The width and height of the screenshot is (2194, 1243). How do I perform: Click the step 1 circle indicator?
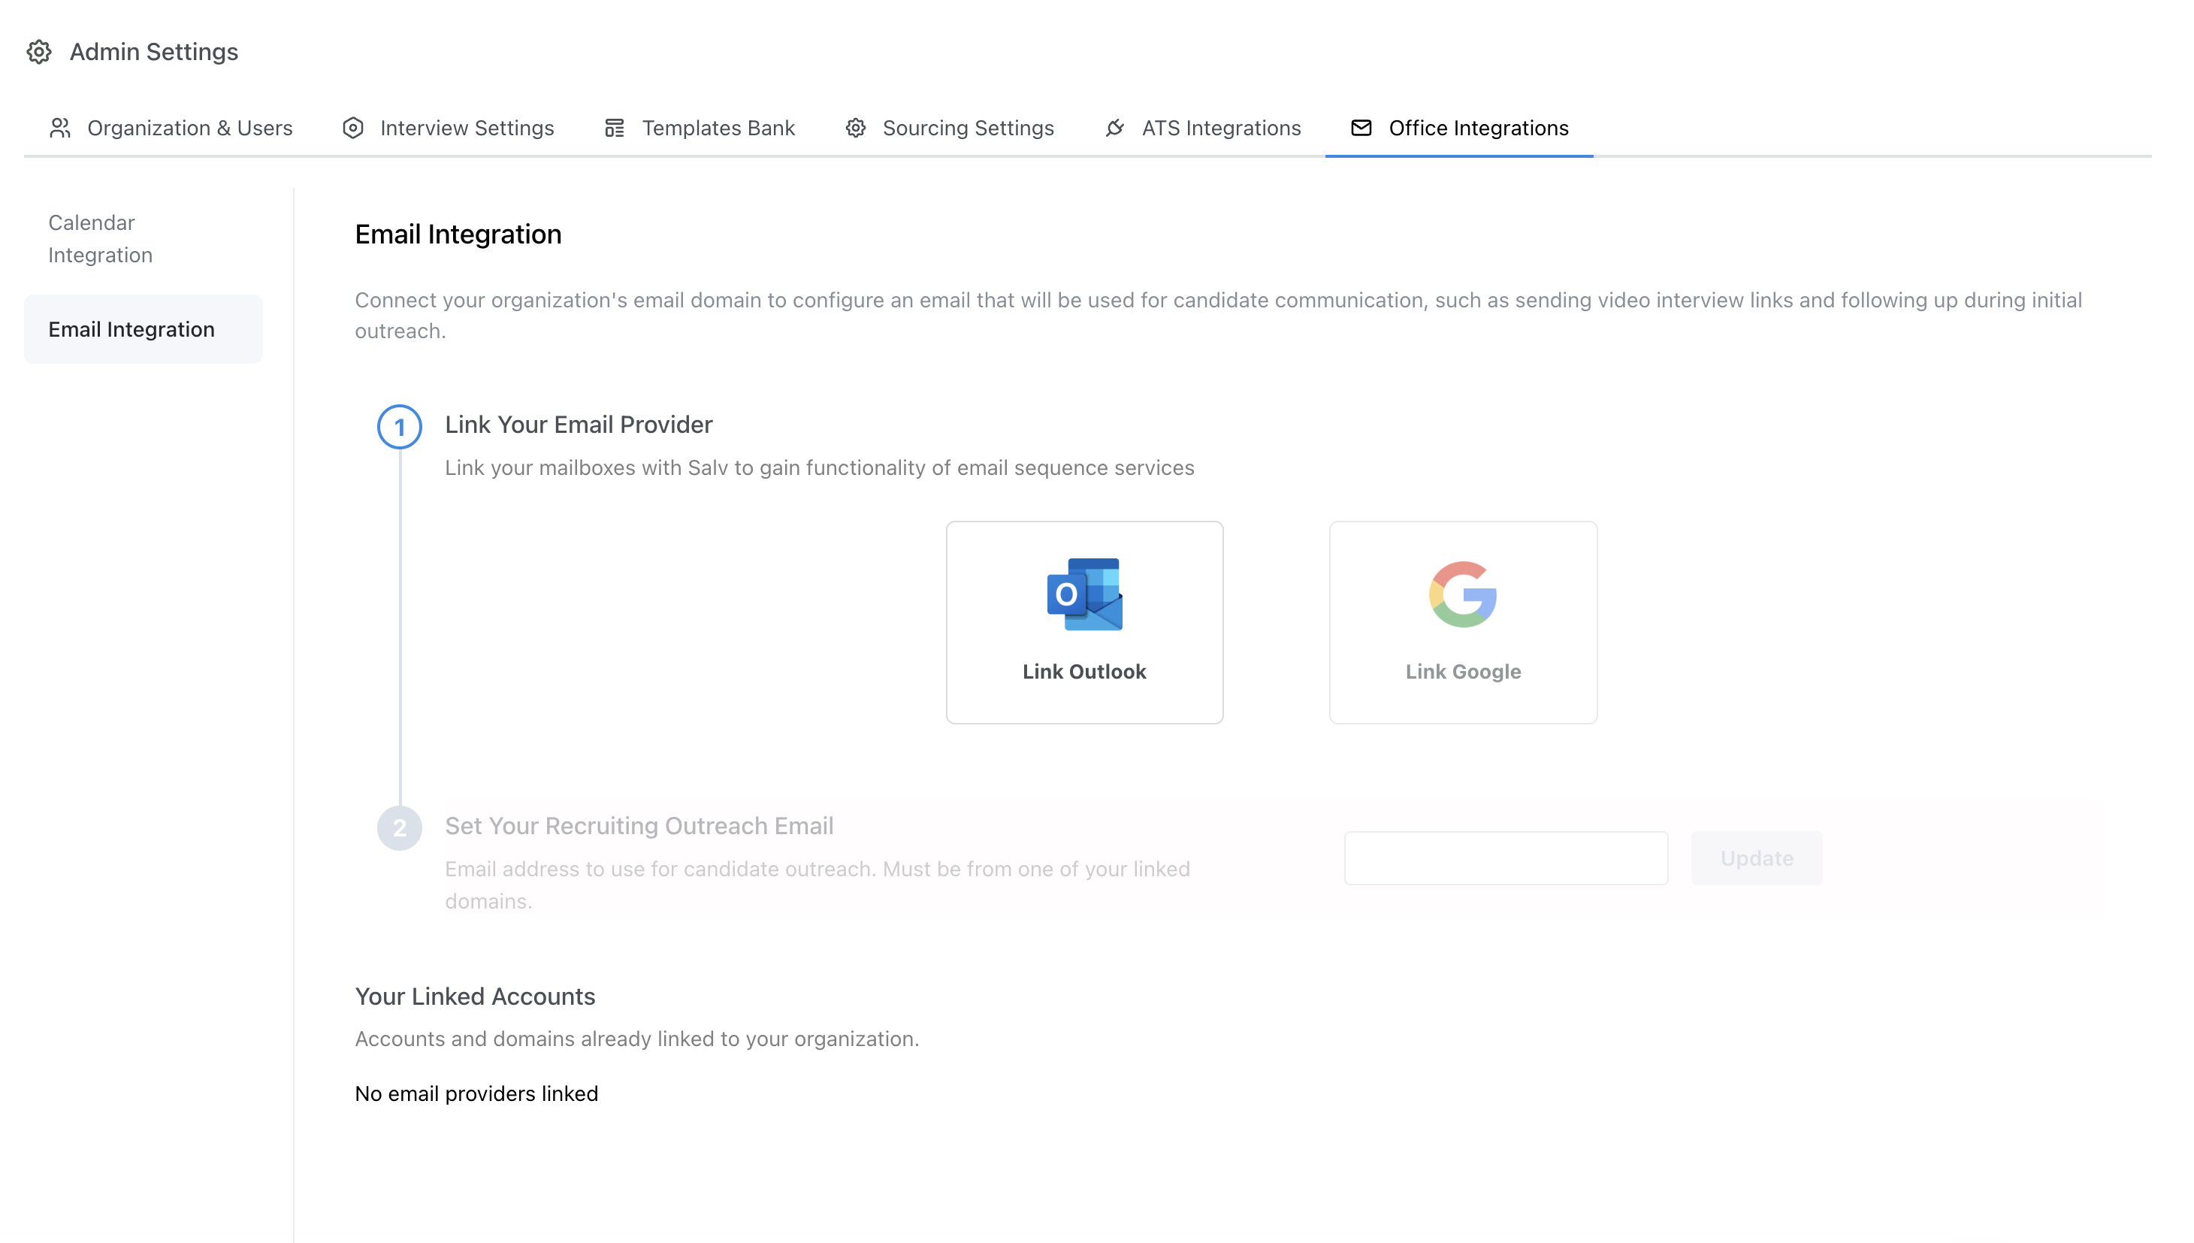click(x=400, y=428)
